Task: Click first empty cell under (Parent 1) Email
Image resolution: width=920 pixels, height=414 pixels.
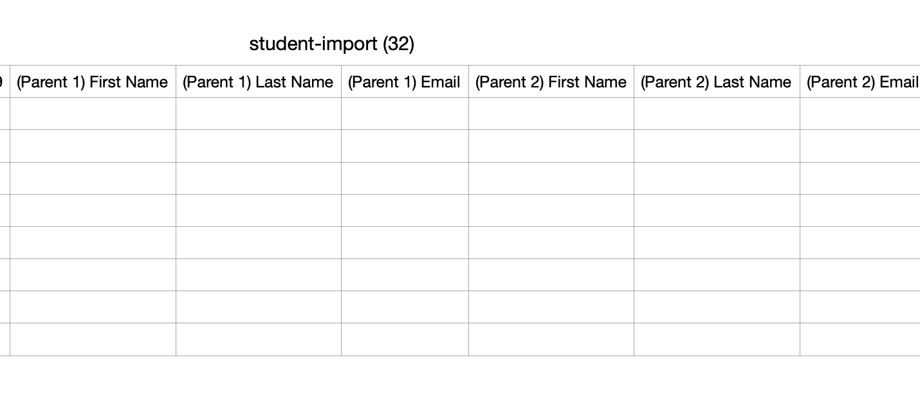Action: pos(405,114)
